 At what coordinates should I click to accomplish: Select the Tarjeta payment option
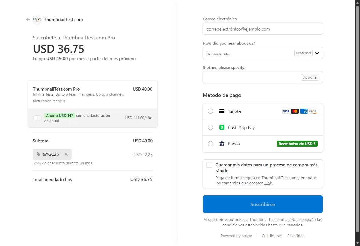[x=211, y=111]
